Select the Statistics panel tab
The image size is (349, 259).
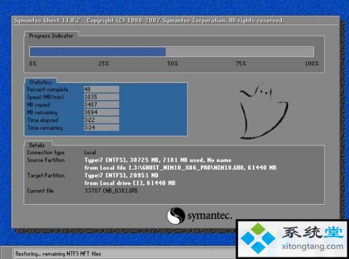41,82
